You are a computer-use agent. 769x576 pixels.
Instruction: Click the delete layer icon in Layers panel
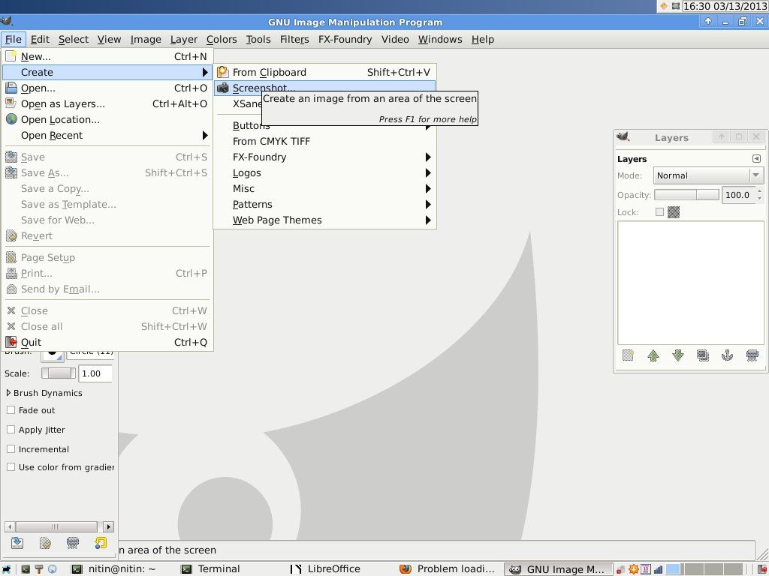752,355
